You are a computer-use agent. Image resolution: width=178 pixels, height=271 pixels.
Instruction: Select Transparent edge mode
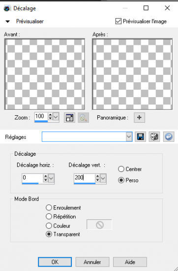point(49,234)
